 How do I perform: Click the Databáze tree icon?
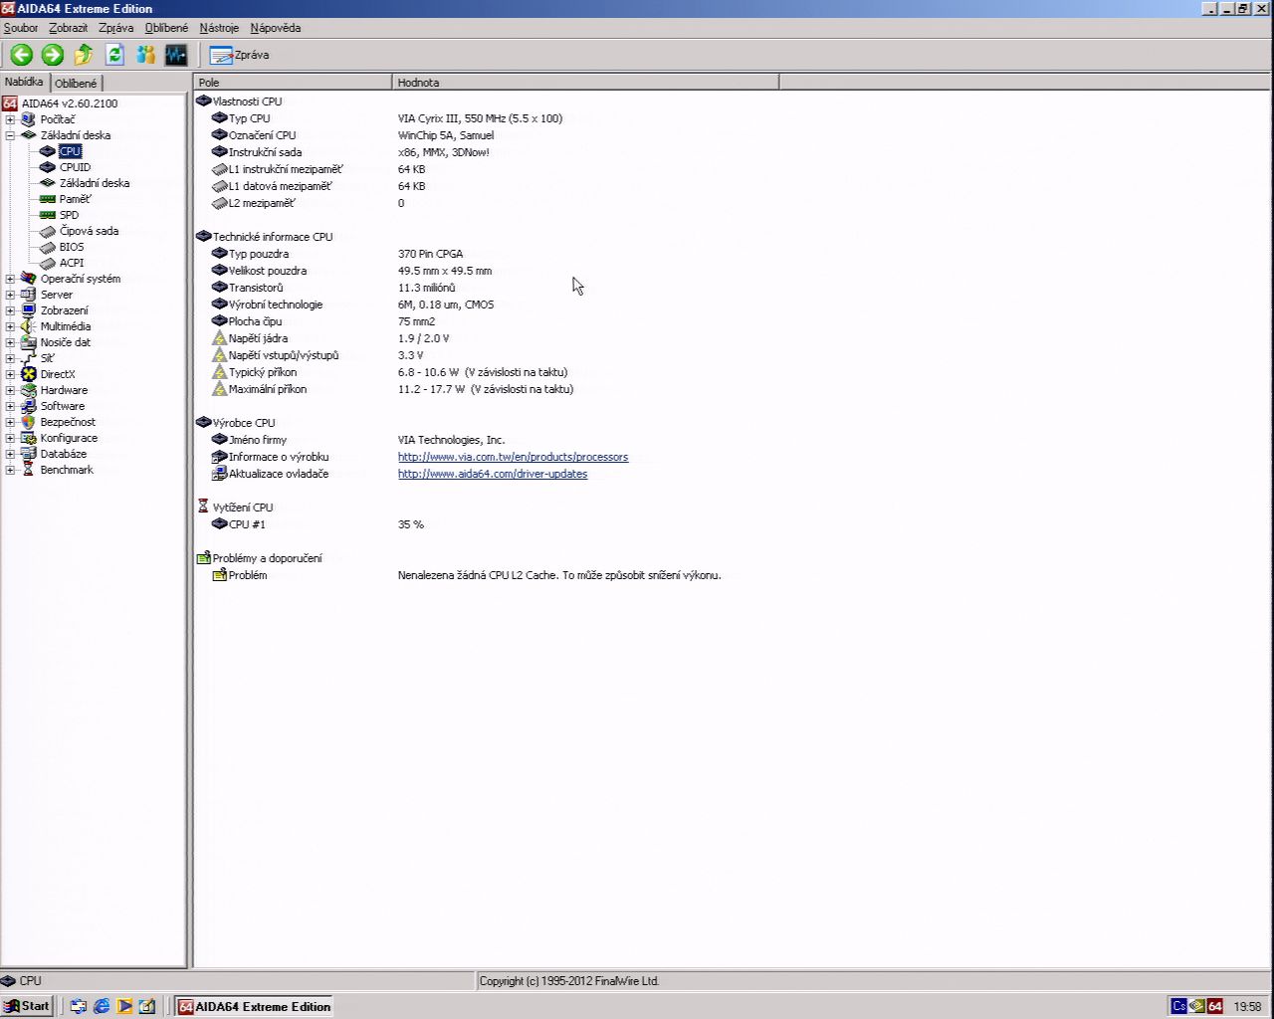click(29, 454)
